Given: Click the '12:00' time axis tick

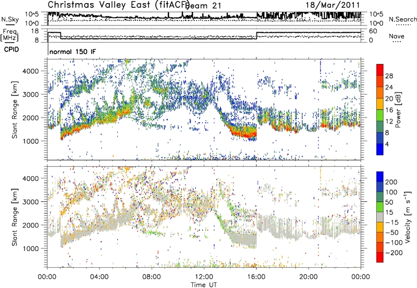Looking at the screenshot, I should [204, 277].
